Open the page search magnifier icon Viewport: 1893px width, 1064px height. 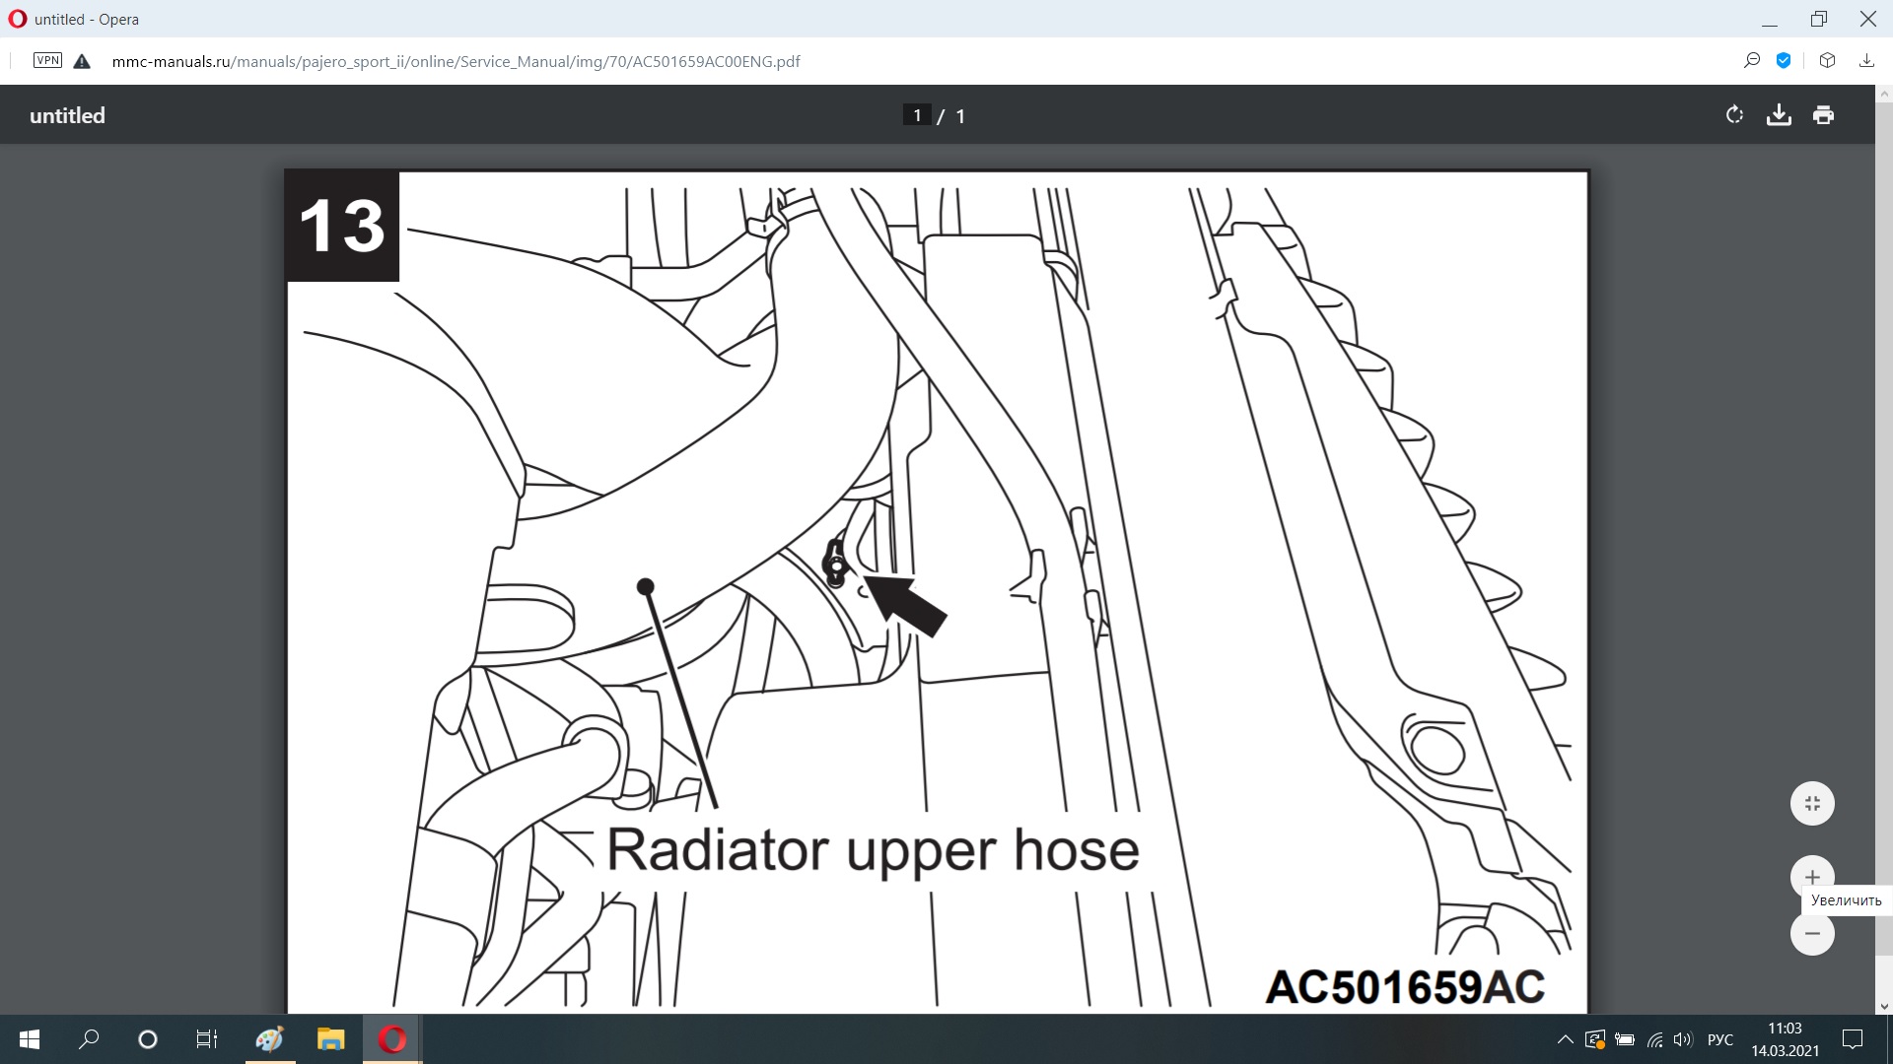click(x=1752, y=61)
